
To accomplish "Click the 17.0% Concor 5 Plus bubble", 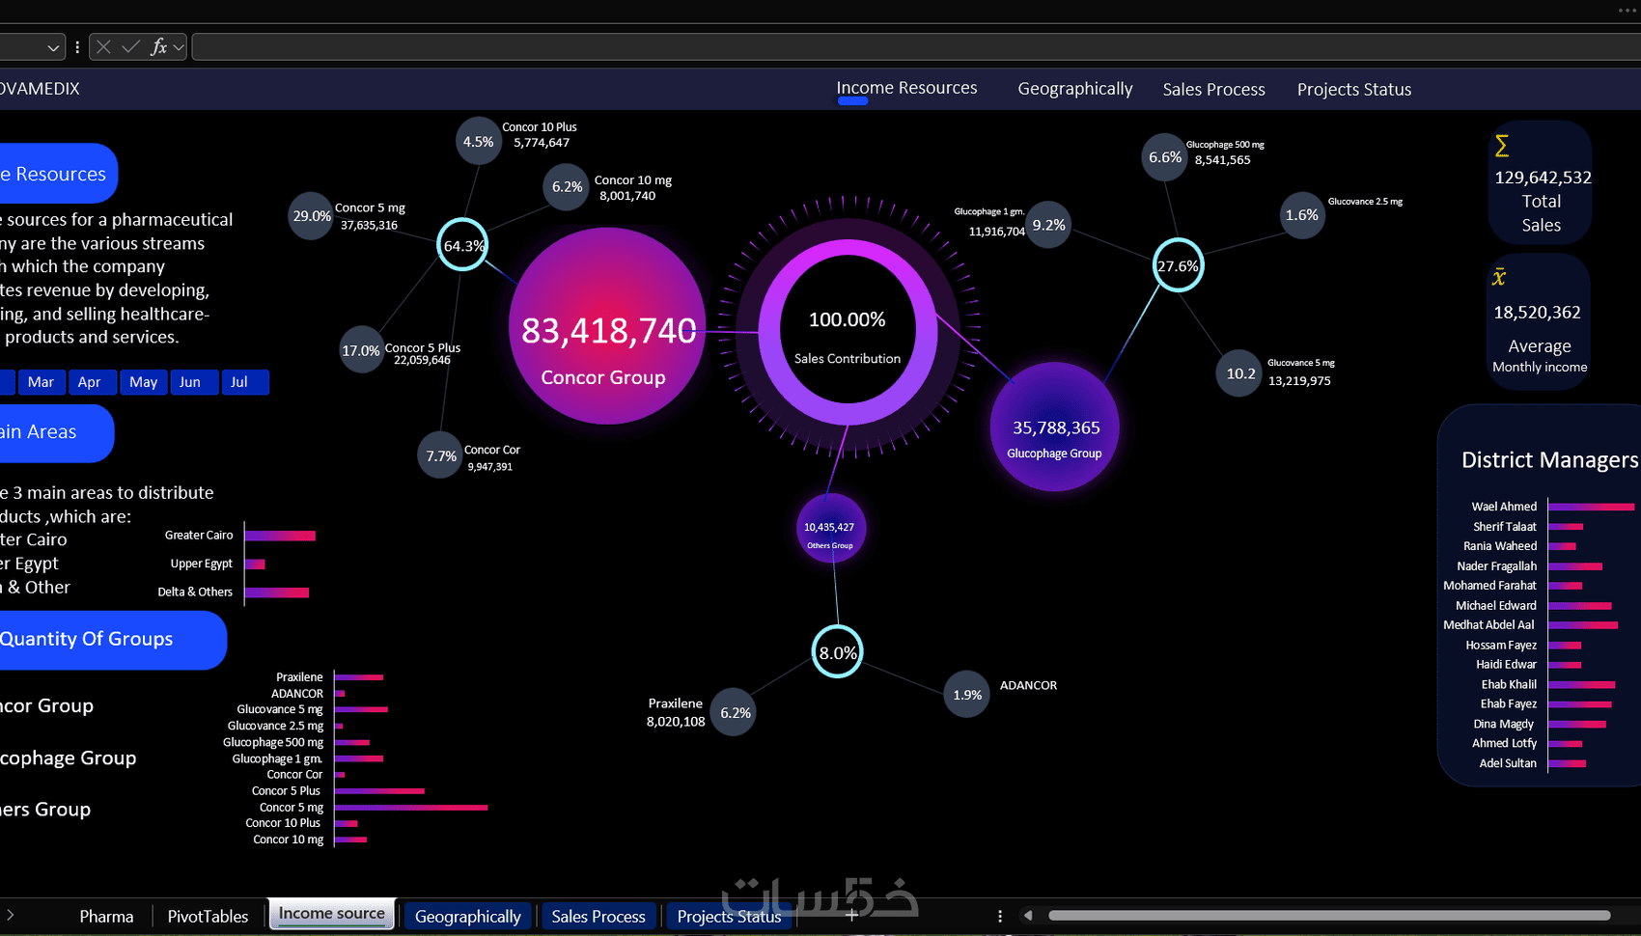I will [361, 350].
